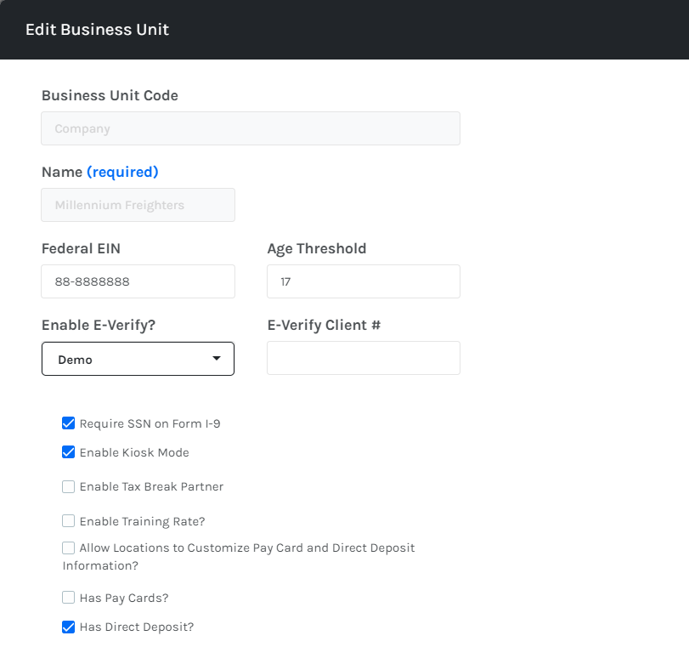
Task: Check Allow Locations to Customize Pay Card option
Action: point(68,548)
